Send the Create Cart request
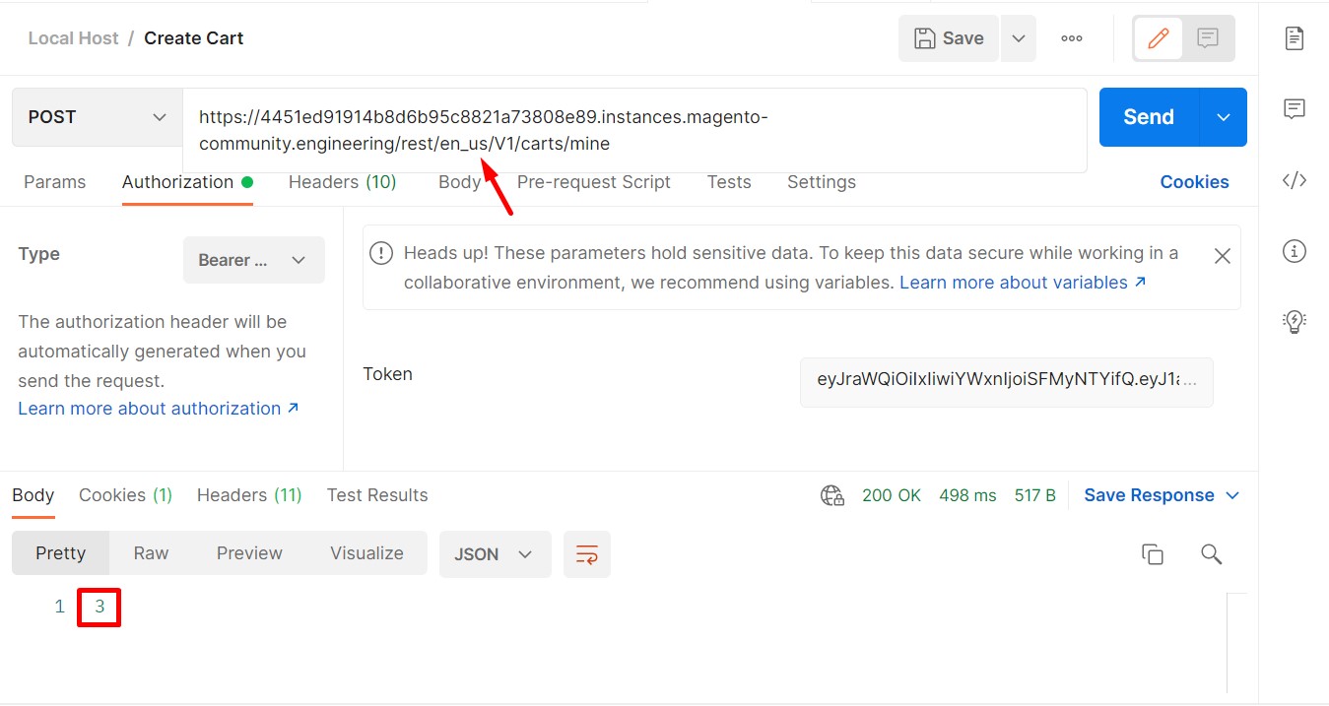 pyautogui.click(x=1147, y=116)
